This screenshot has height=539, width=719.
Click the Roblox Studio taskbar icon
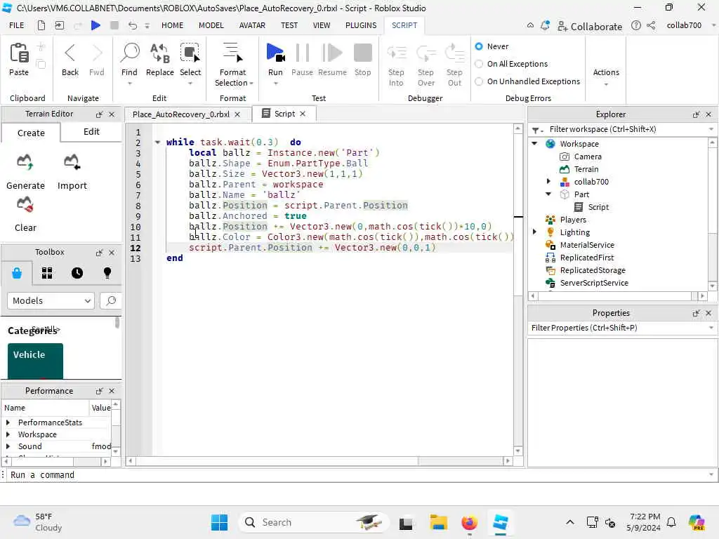(500, 522)
